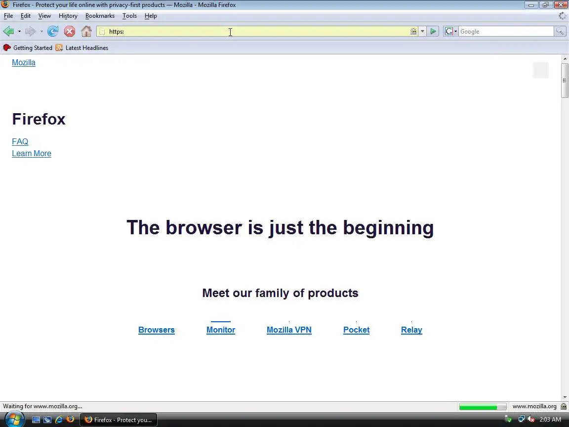
Task: Click the Firefox heading text
Action: coord(39,120)
